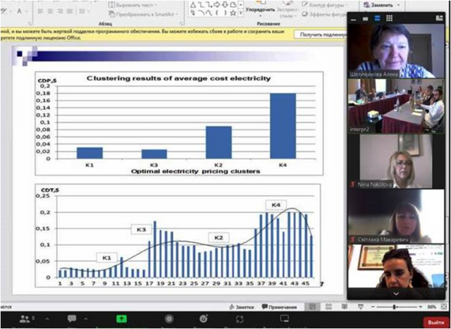Open the Экспресс-стили gallery
451x329 pixels.
[x=288, y=11]
